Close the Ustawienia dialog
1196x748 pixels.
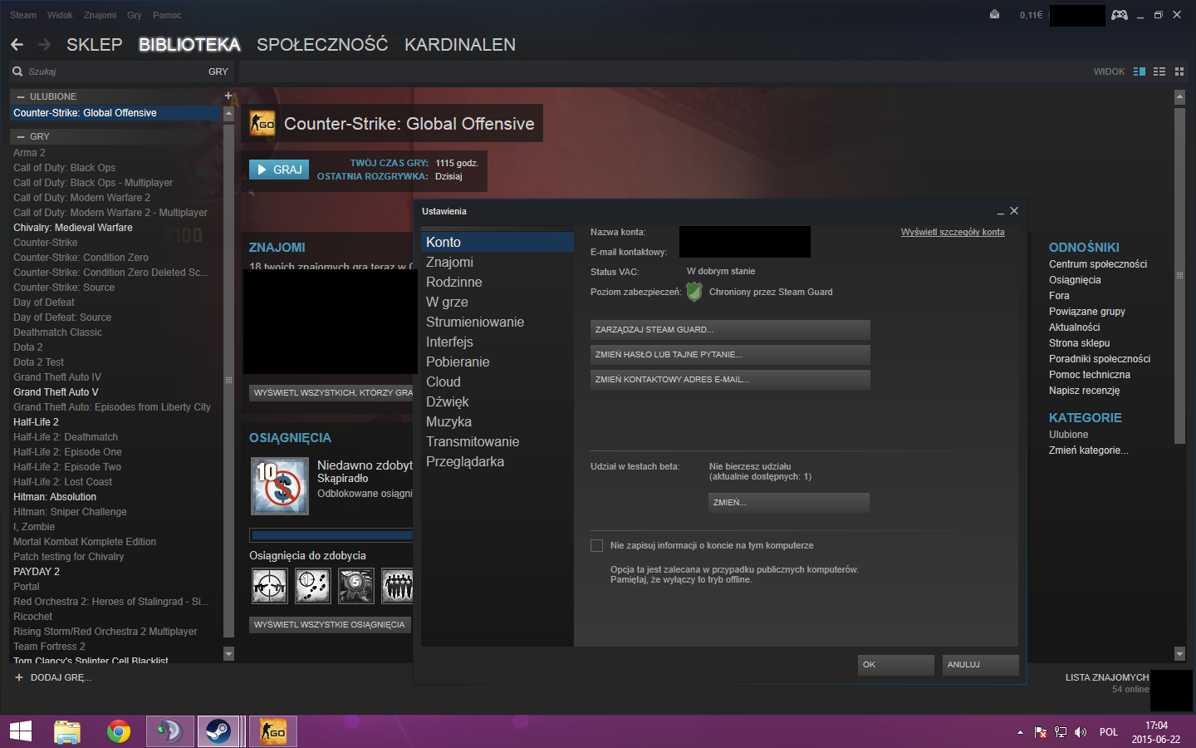(1014, 211)
